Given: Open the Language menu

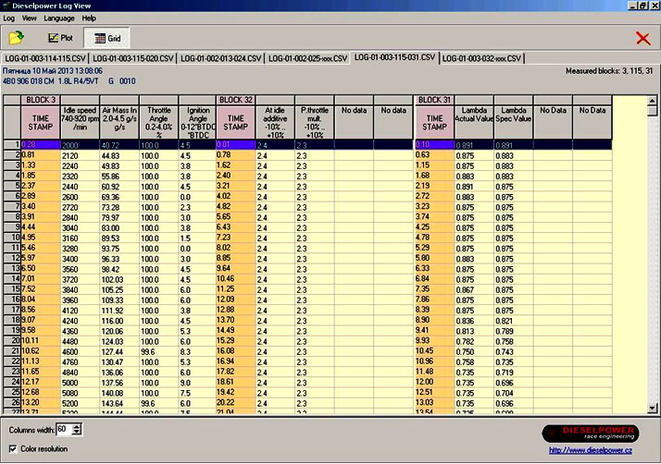Looking at the screenshot, I should [58, 18].
